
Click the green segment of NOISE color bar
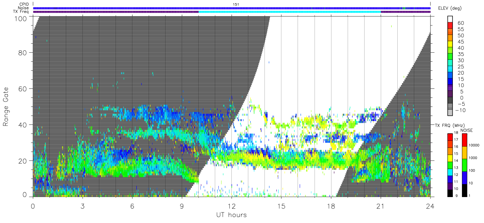point(464,165)
